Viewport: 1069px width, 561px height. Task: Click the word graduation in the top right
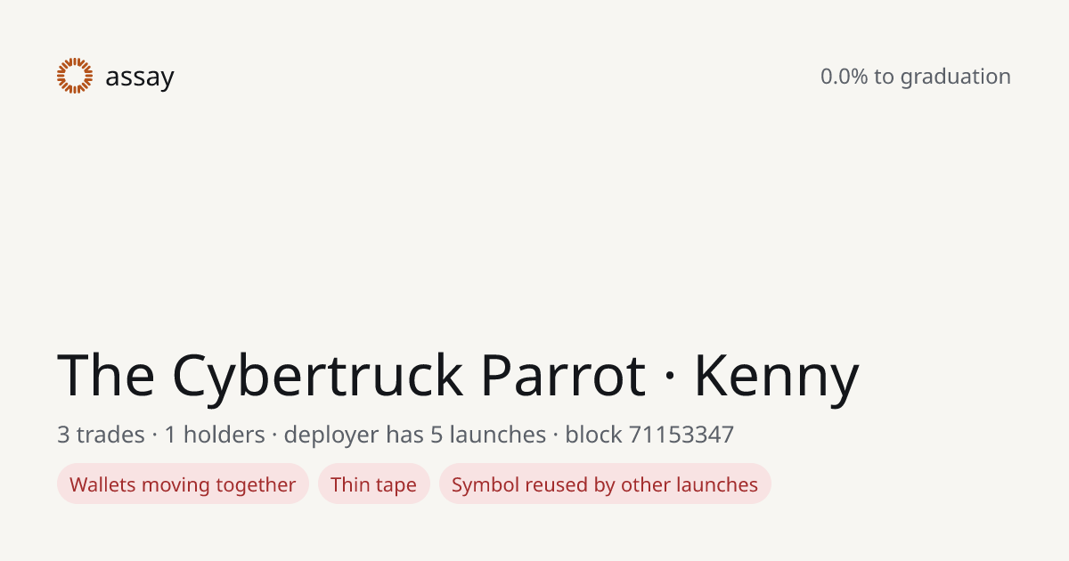(x=955, y=77)
